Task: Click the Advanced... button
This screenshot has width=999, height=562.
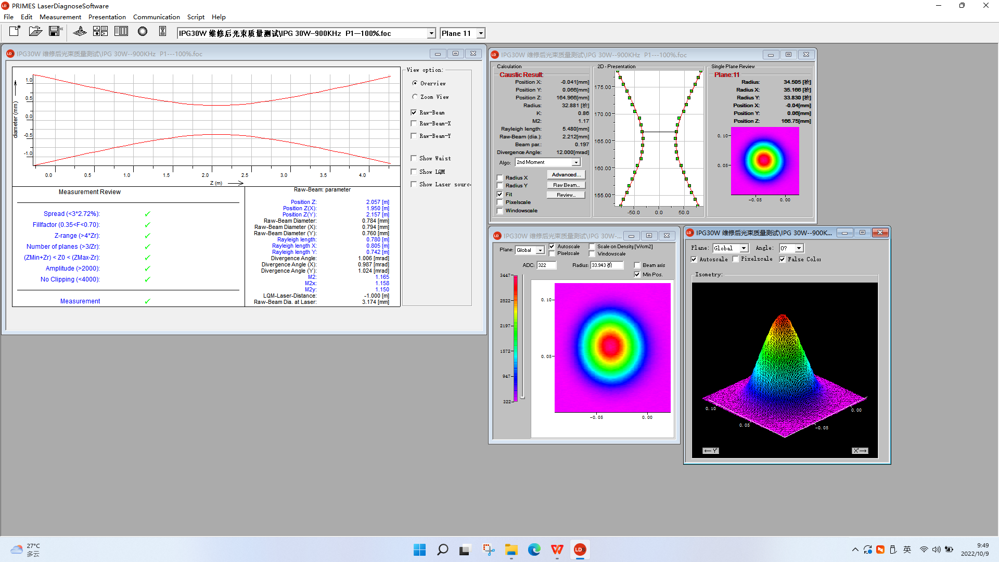Action: 566,175
